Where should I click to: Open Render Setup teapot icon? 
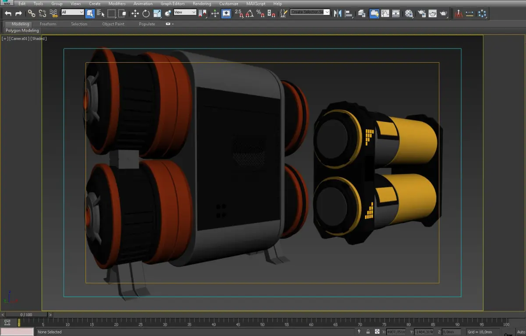(x=421, y=14)
